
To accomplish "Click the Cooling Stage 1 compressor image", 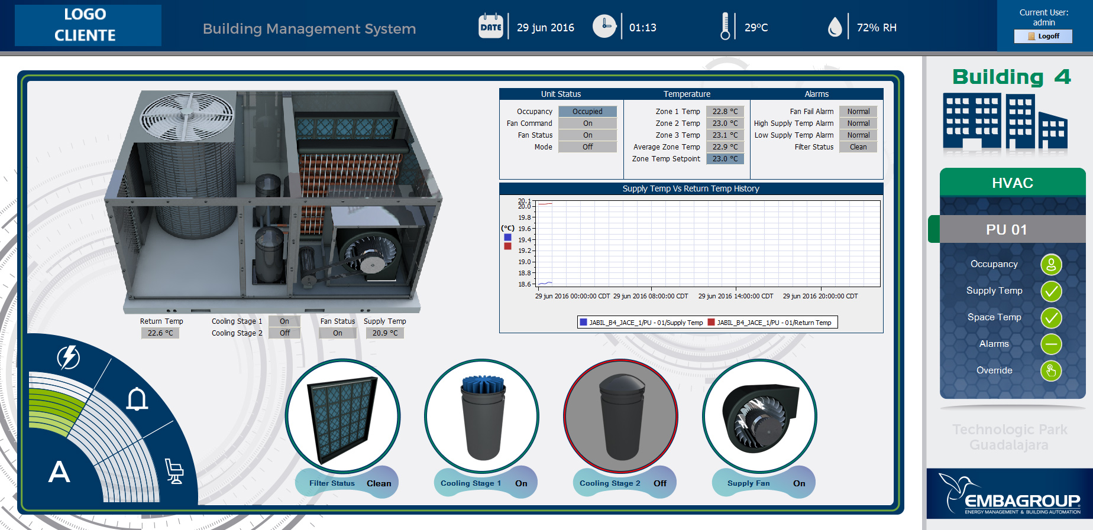I will (x=481, y=417).
